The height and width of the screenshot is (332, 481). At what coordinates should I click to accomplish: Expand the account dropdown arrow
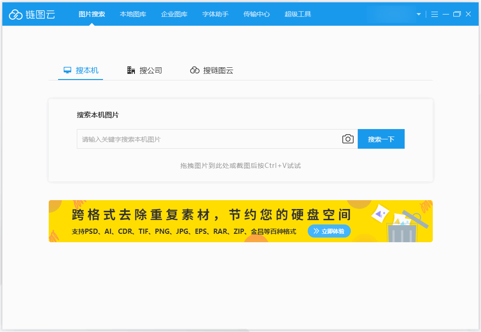pyautogui.click(x=418, y=14)
